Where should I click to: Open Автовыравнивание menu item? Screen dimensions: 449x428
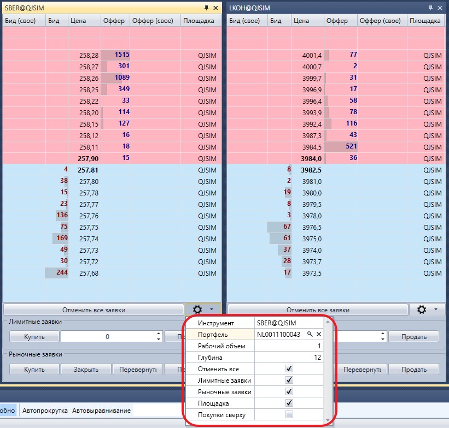click(x=101, y=411)
